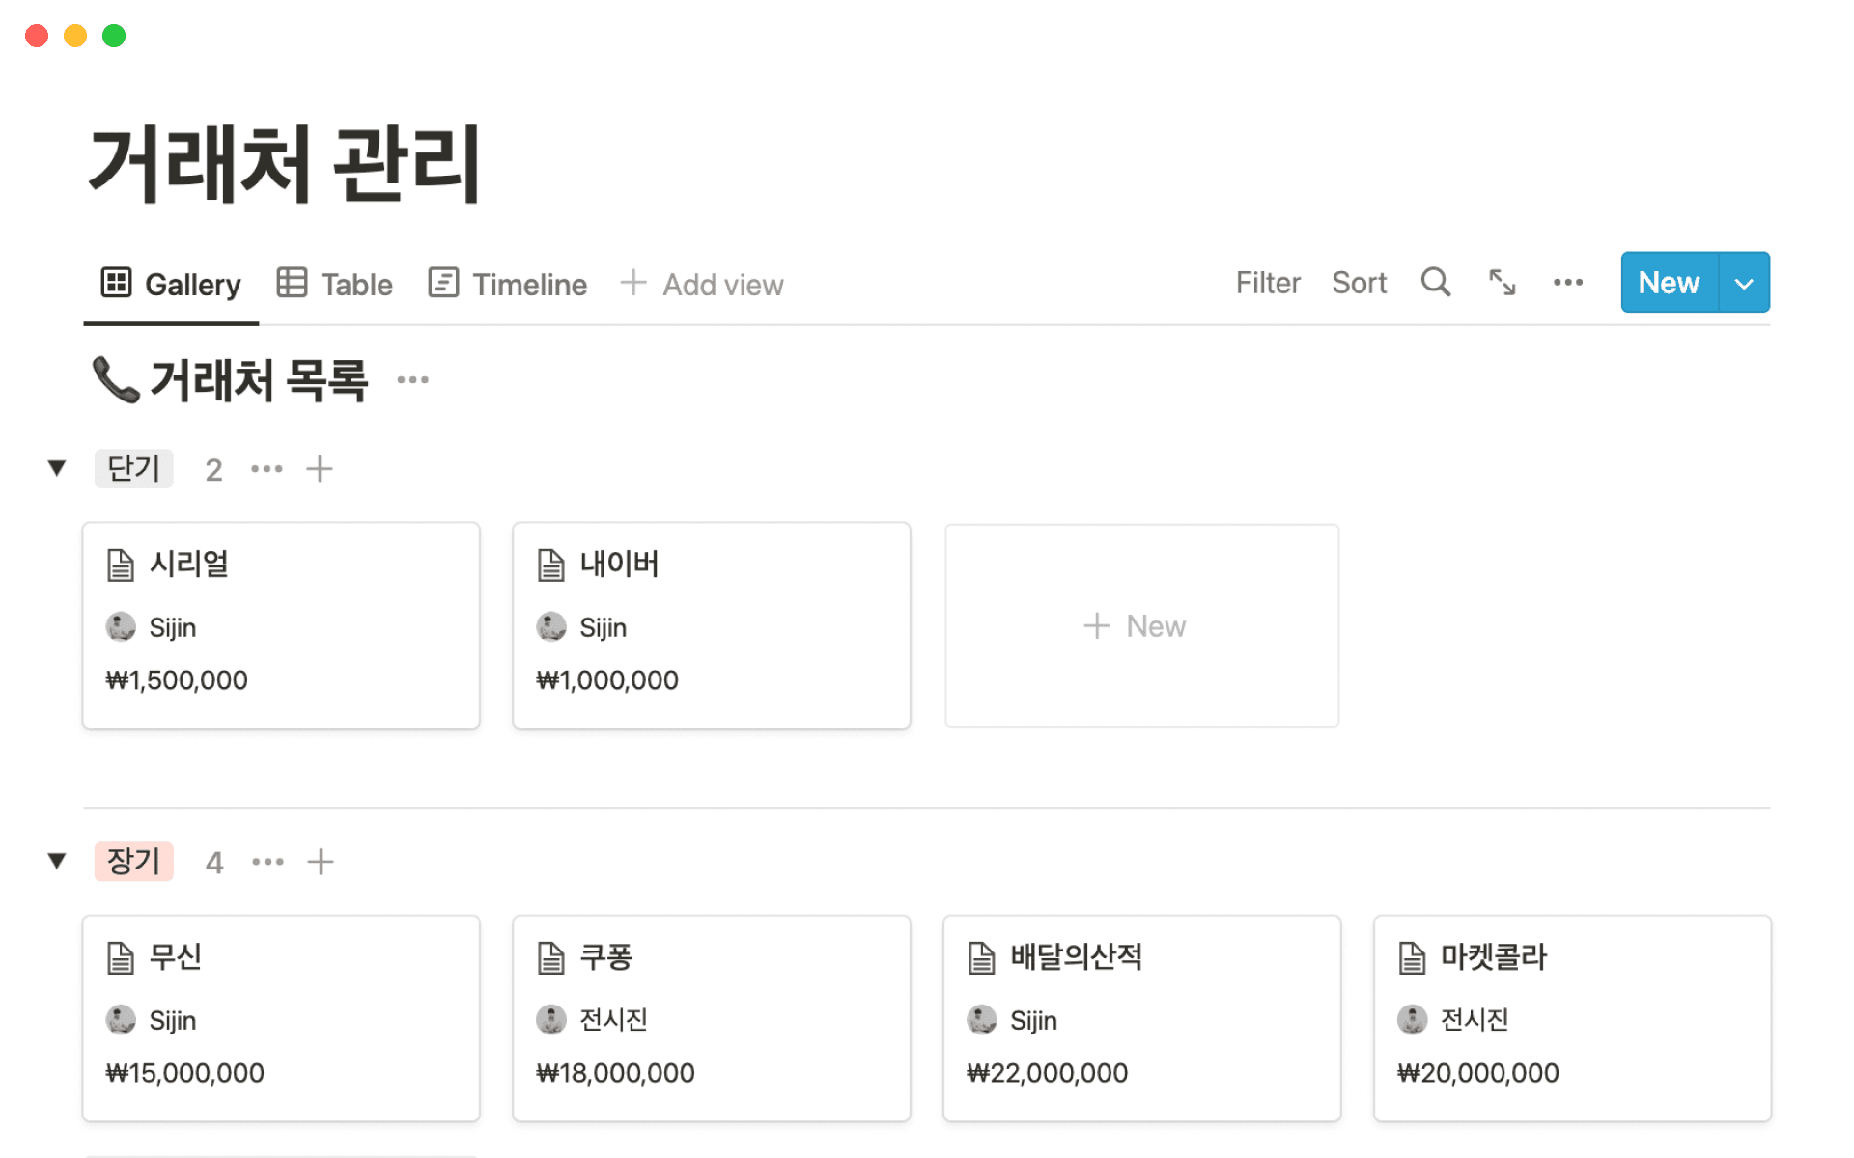The image size is (1854, 1158).
Task: Click Sijin avatar on the 내이버 card
Action: pos(551,626)
